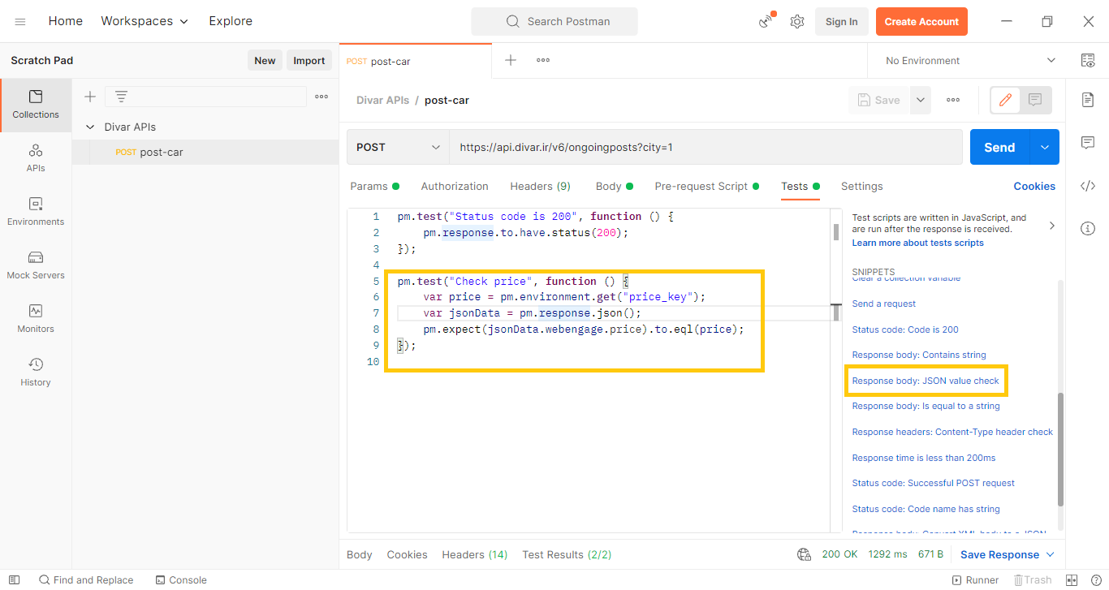Open the documentation icon in right sidebar

point(1088,99)
